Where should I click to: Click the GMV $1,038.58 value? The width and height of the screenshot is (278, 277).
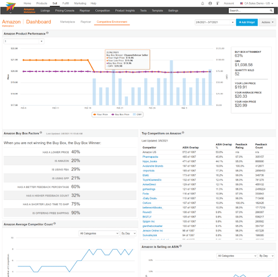244,65
